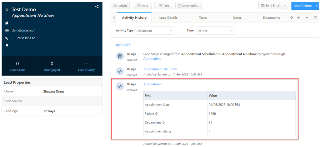Click the plus icon to add tab

(x=298, y=18)
